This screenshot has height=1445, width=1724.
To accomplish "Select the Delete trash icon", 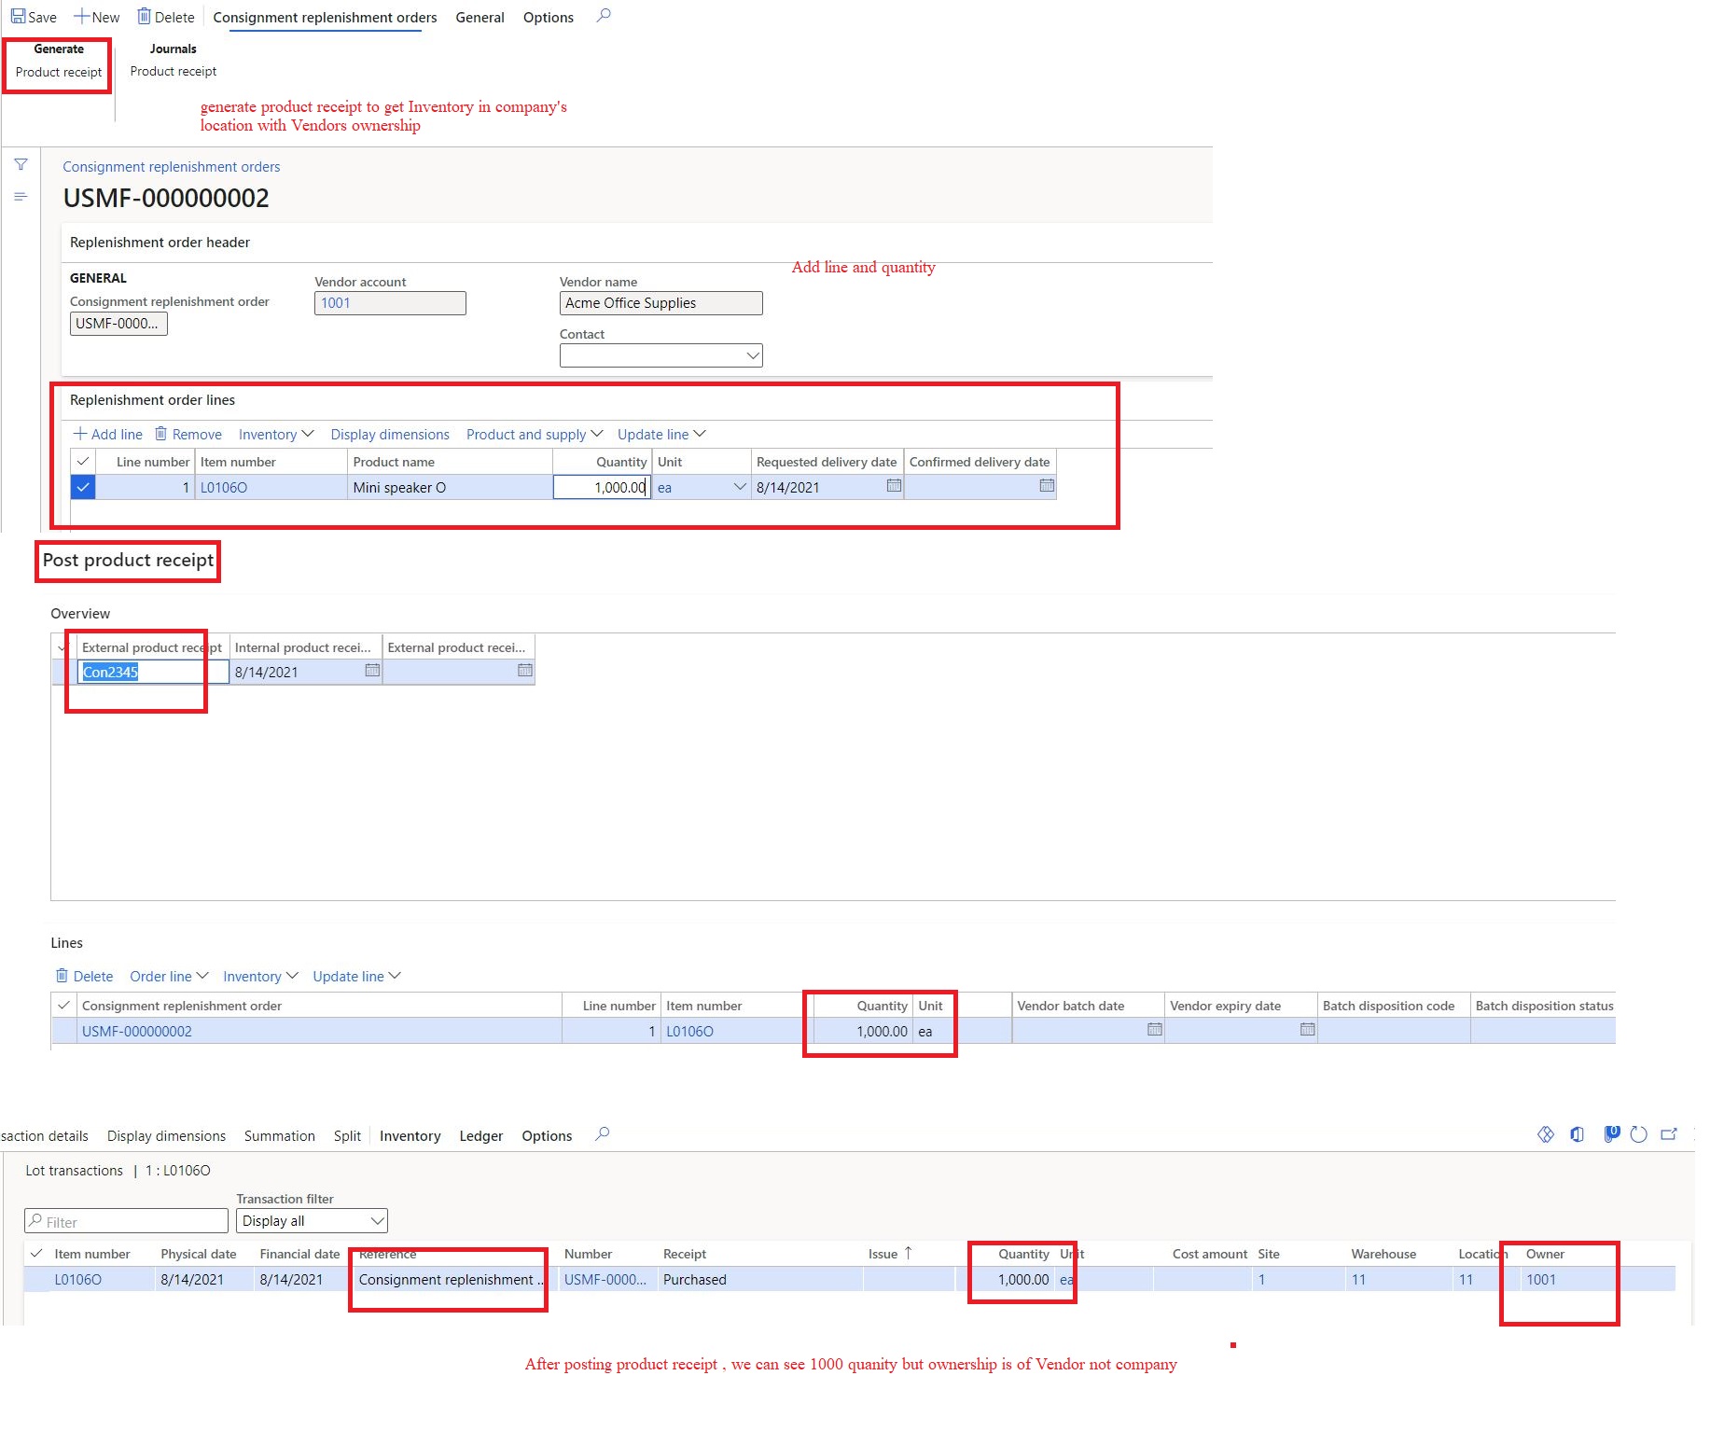I will [x=146, y=16].
